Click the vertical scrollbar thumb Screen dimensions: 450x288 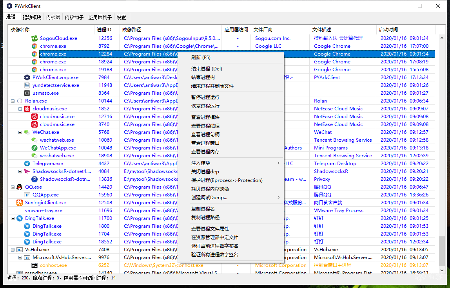(x=442, y=251)
